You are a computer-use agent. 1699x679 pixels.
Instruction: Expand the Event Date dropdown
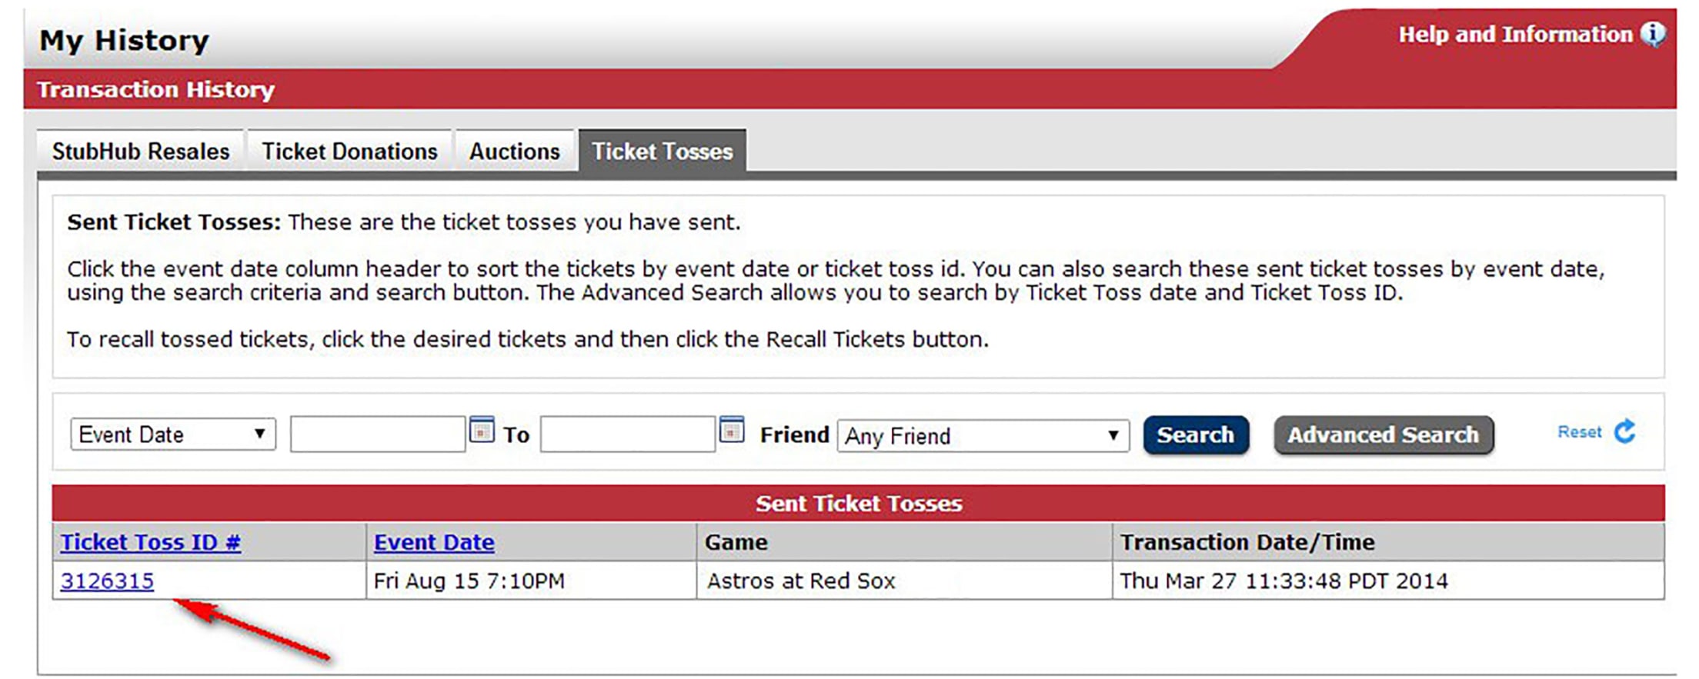coord(173,434)
